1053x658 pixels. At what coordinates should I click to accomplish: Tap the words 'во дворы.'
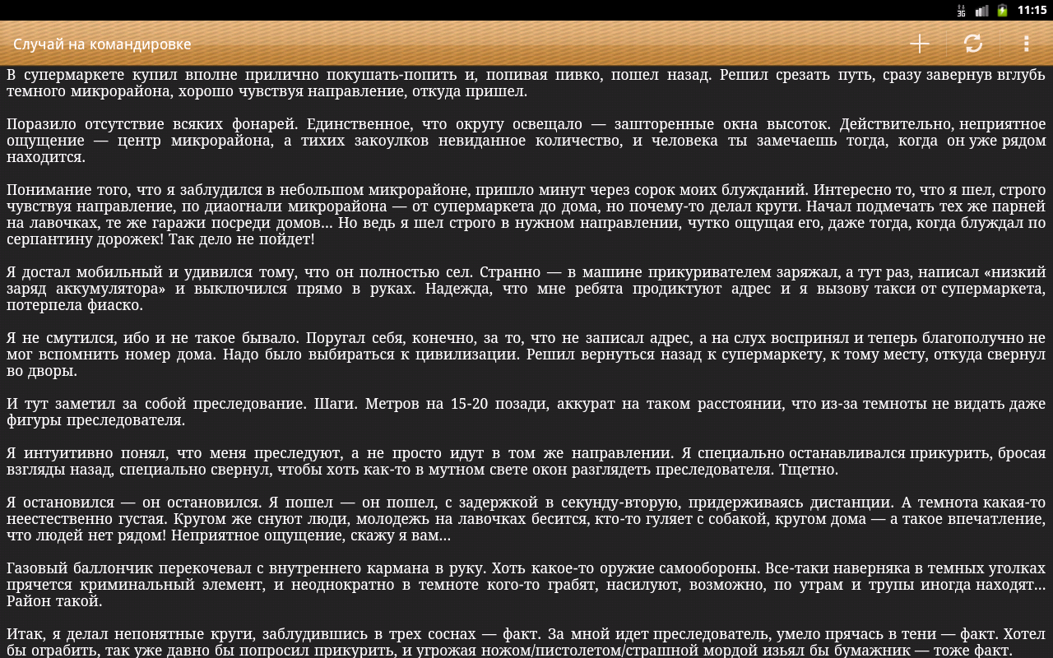42,371
